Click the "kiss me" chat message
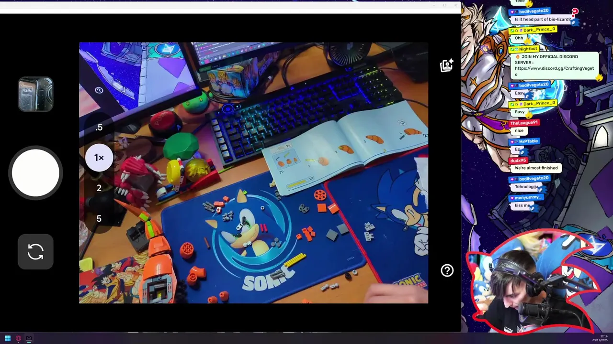613x344 pixels. coord(522,205)
